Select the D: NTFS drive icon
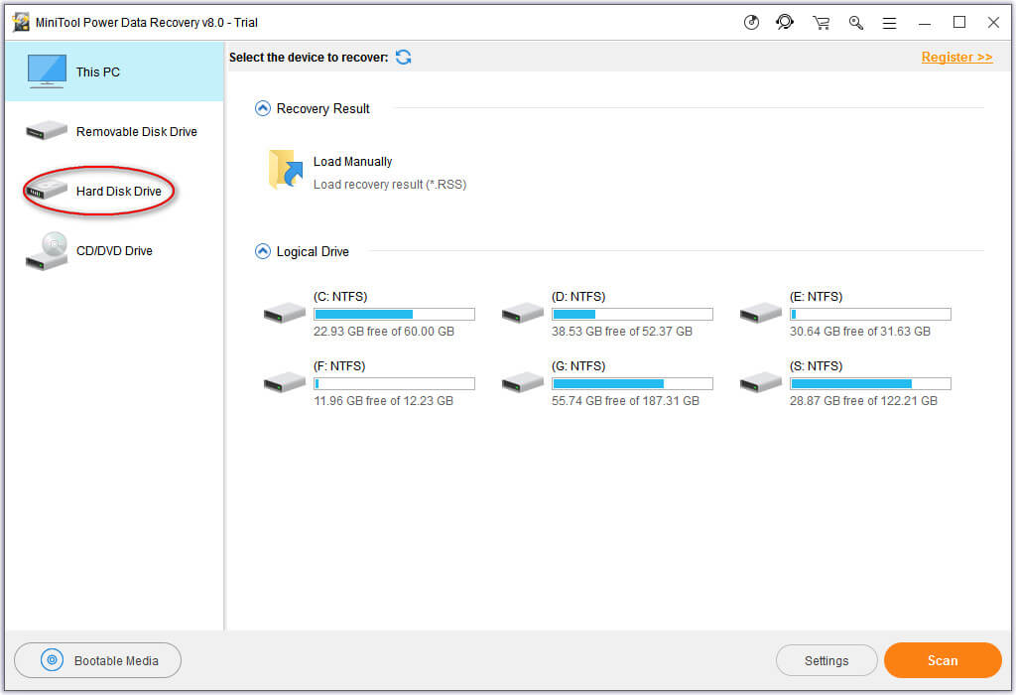Screen dimensions: 1016x695 pyautogui.click(x=522, y=313)
